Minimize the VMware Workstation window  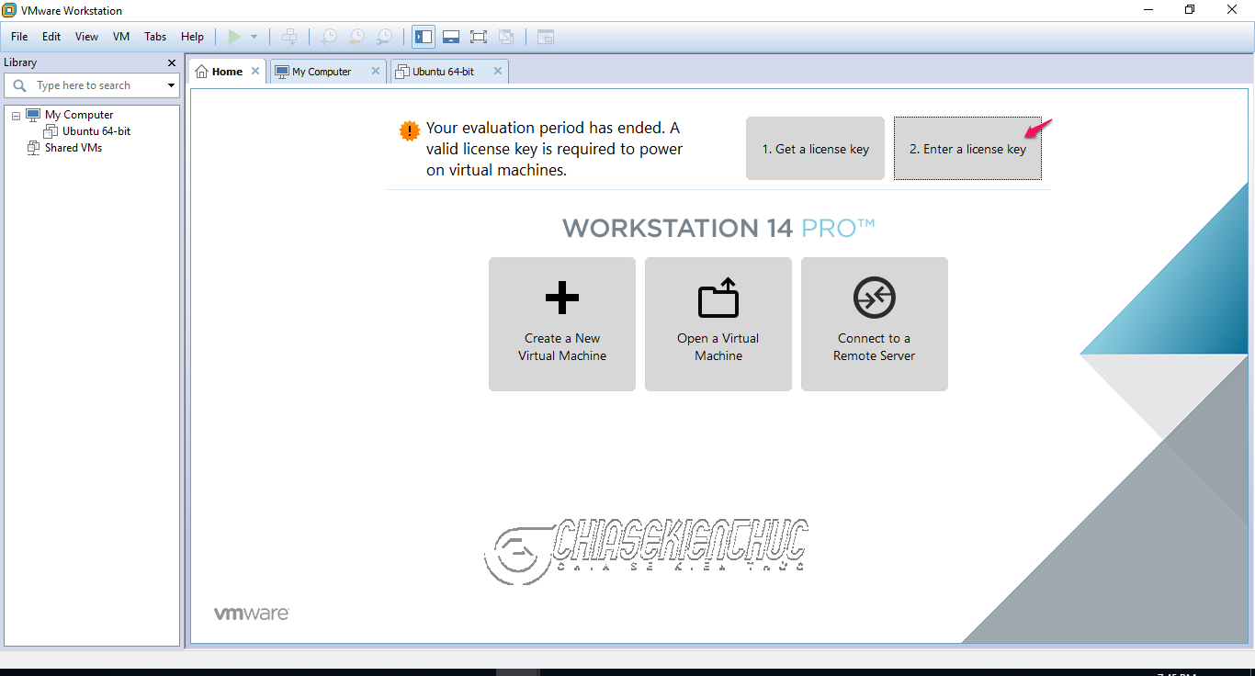click(x=1148, y=10)
